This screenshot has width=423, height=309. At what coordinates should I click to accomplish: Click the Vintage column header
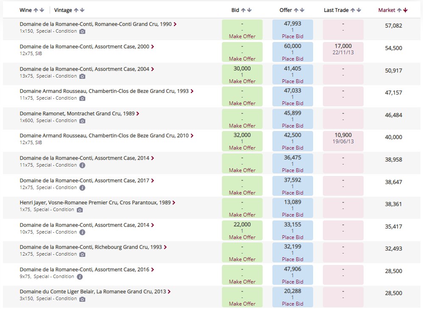tap(63, 10)
